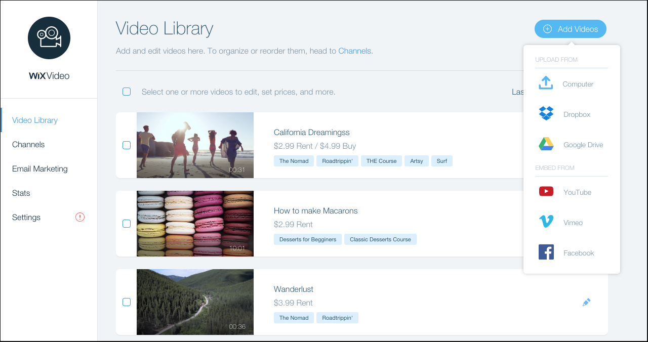Select the Vimeo icon
Viewport: 648px width, 342px height.
coord(546,222)
